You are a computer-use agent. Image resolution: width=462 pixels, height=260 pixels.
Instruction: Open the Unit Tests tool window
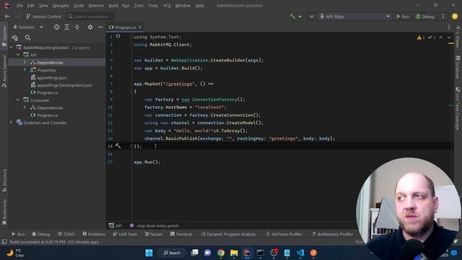(125, 234)
